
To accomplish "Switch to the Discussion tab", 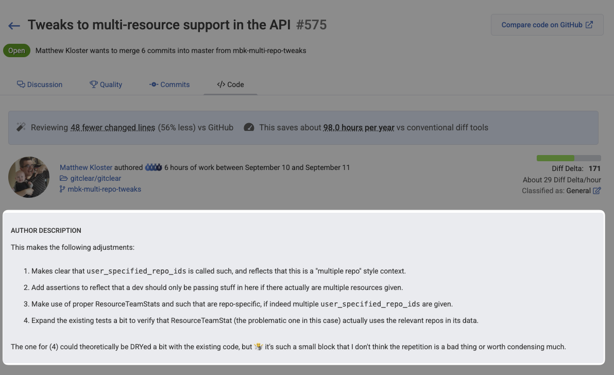I will pos(40,84).
